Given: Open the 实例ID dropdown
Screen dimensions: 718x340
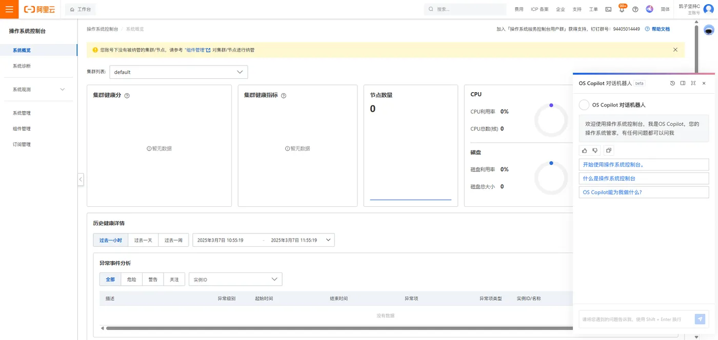Looking at the screenshot, I should coord(235,280).
